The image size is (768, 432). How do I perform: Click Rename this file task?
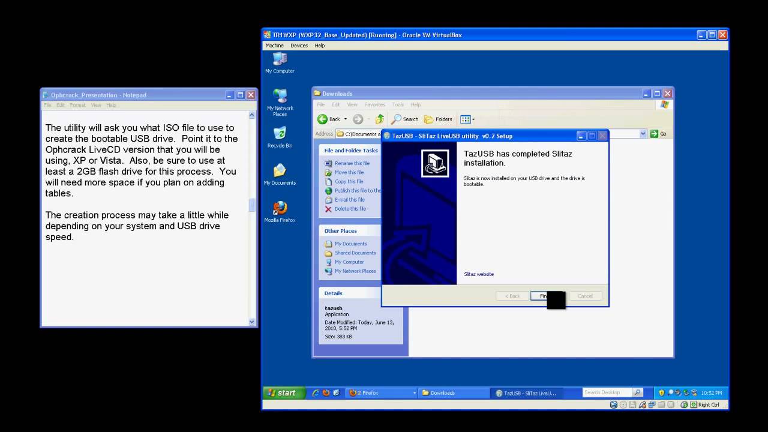[x=347, y=163]
